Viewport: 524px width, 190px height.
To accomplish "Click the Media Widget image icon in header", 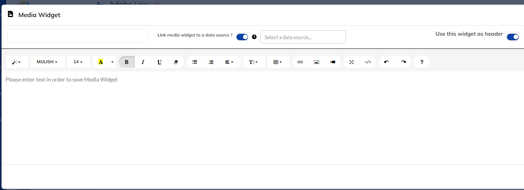I will (x=10, y=14).
